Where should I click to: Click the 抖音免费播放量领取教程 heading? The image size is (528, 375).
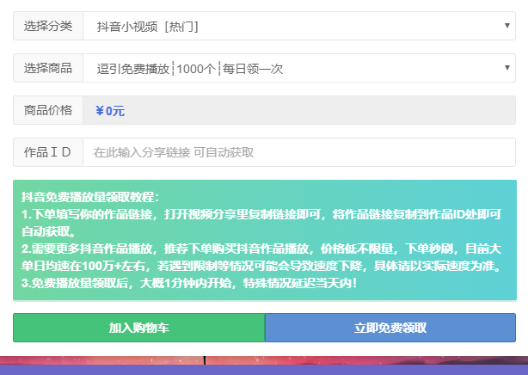click(90, 197)
